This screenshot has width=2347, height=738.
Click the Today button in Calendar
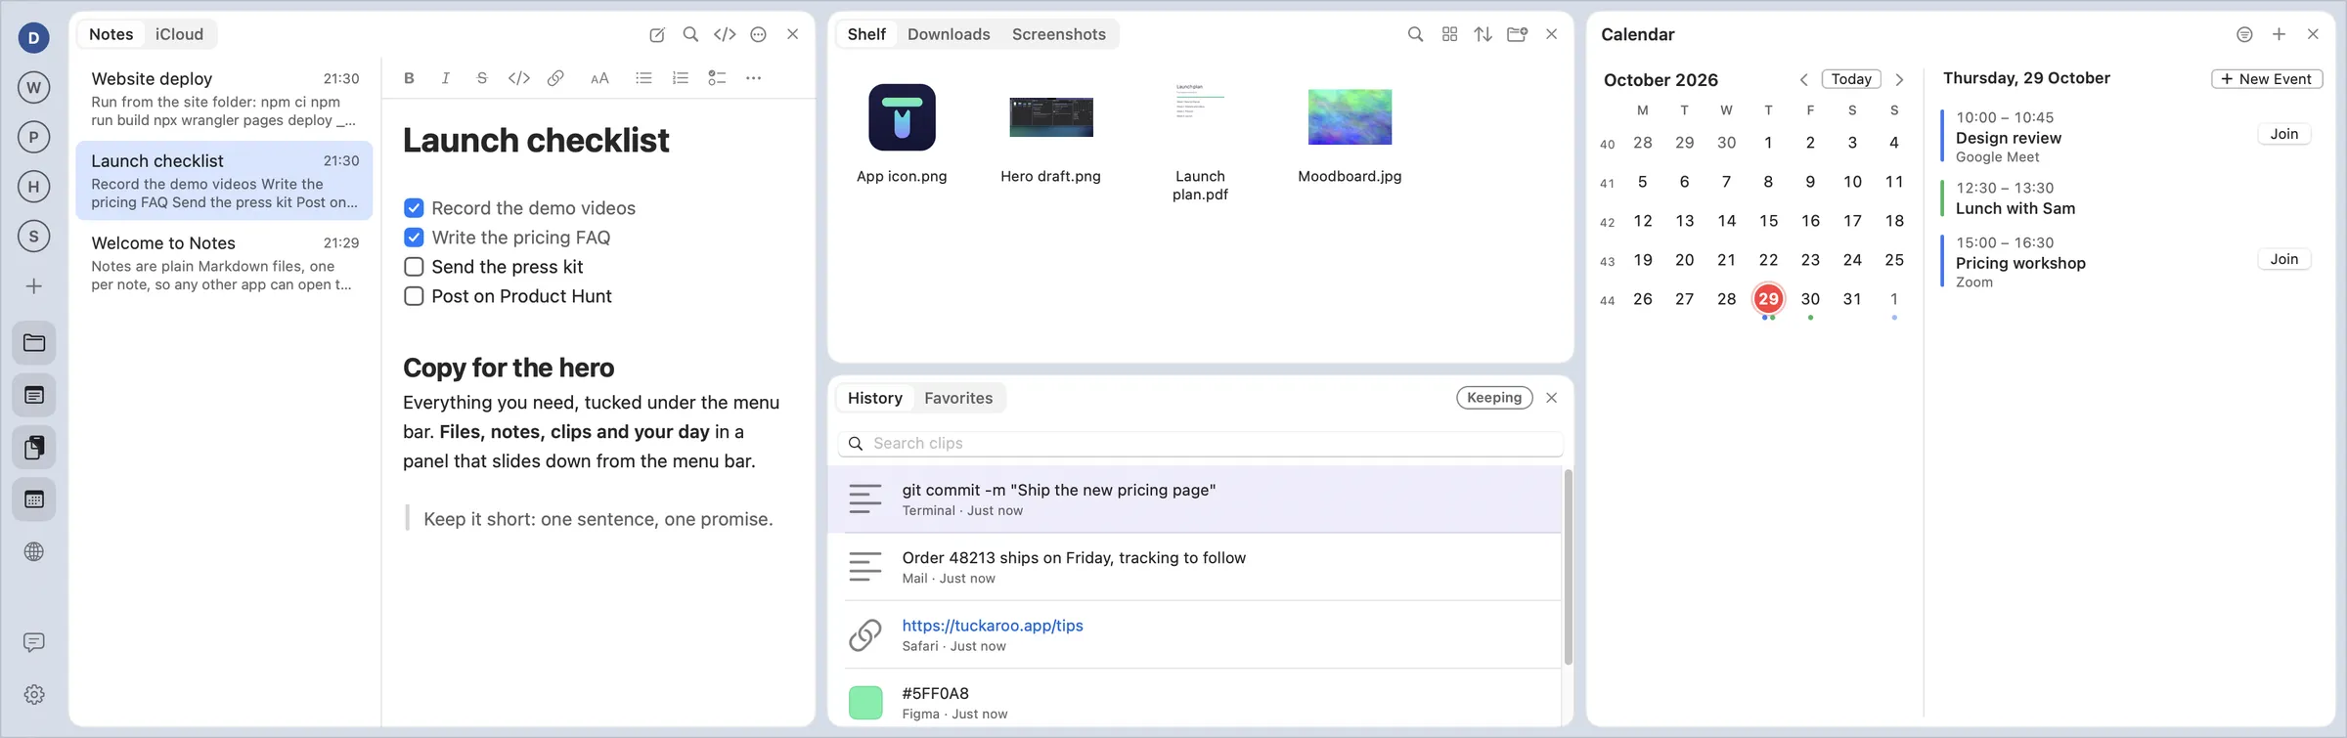click(x=1851, y=79)
